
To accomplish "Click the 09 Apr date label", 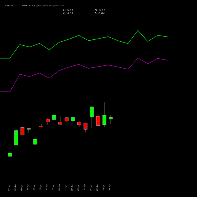I will (21, 188).
